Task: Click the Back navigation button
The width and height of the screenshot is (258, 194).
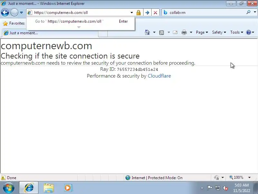Action: pos(5,13)
